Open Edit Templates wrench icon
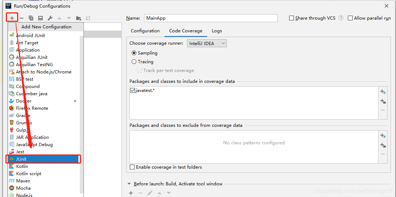 tap(50, 18)
